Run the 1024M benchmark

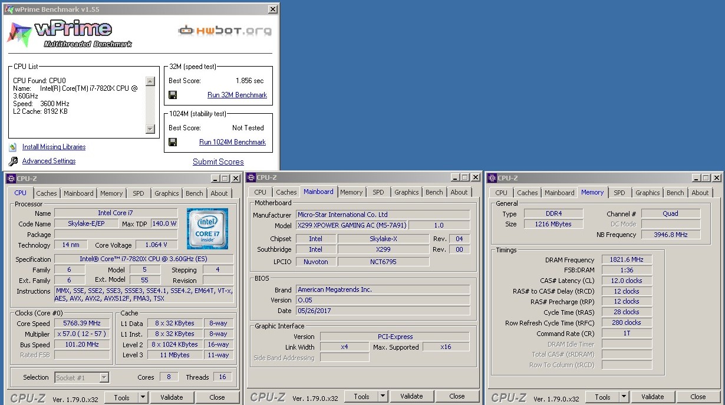(x=232, y=142)
